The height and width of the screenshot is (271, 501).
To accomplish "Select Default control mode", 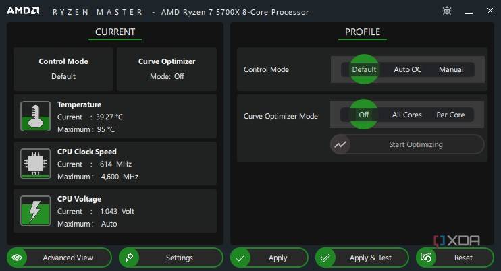I will [x=364, y=69].
